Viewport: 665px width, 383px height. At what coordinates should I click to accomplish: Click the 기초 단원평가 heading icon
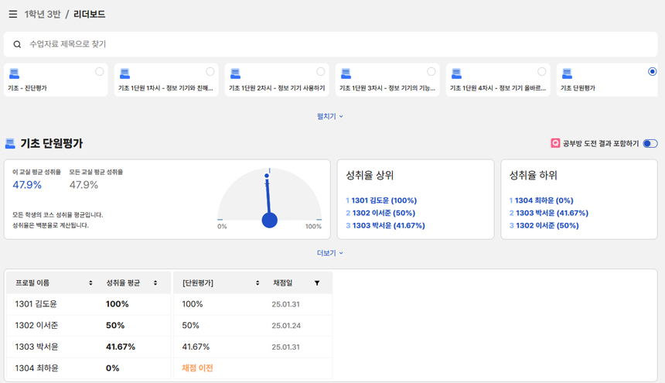pyautogui.click(x=10, y=143)
